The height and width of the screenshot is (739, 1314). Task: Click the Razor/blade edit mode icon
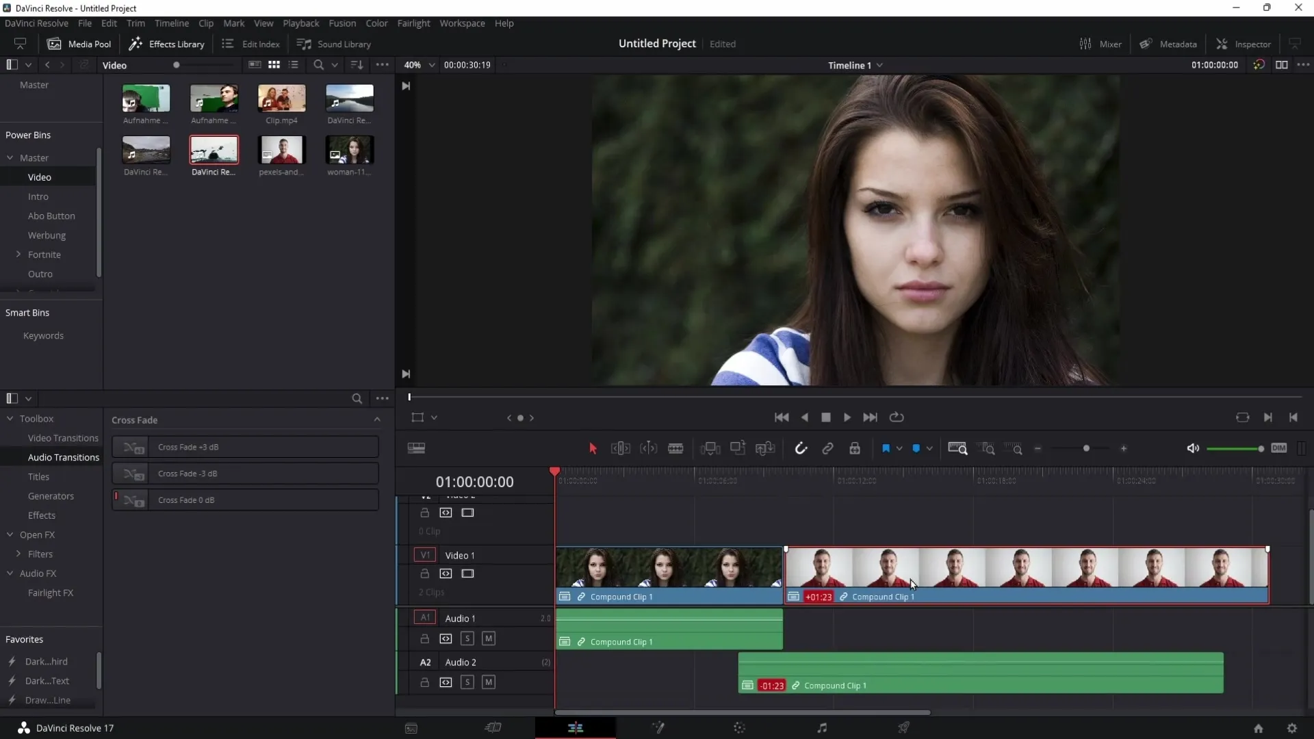pyautogui.click(x=676, y=448)
